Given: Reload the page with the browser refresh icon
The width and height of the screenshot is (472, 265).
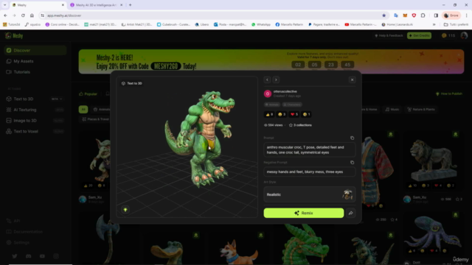Looking at the screenshot, I should (x=23, y=15).
